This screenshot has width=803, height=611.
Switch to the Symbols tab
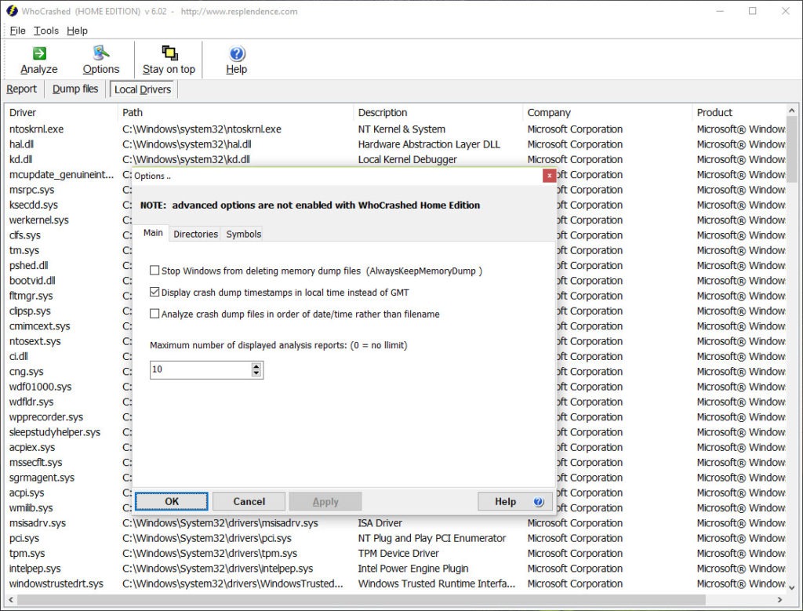click(243, 234)
